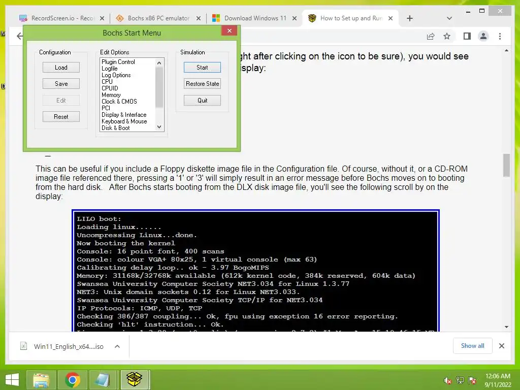Select Memory in Edit Options list
The image size is (520, 390).
click(x=111, y=95)
